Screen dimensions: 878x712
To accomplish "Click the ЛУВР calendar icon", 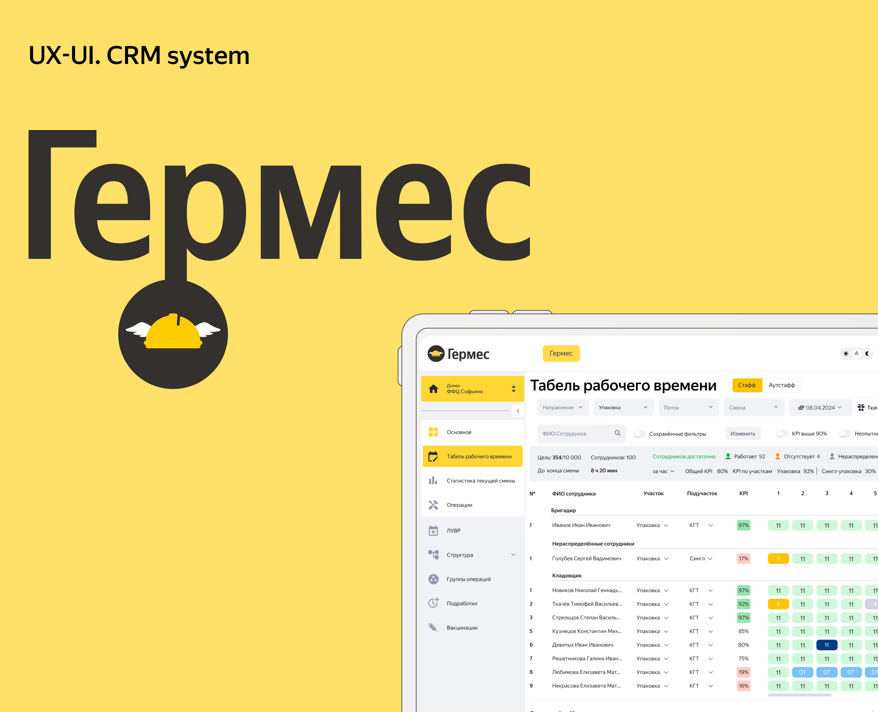I will click(434, 530).
